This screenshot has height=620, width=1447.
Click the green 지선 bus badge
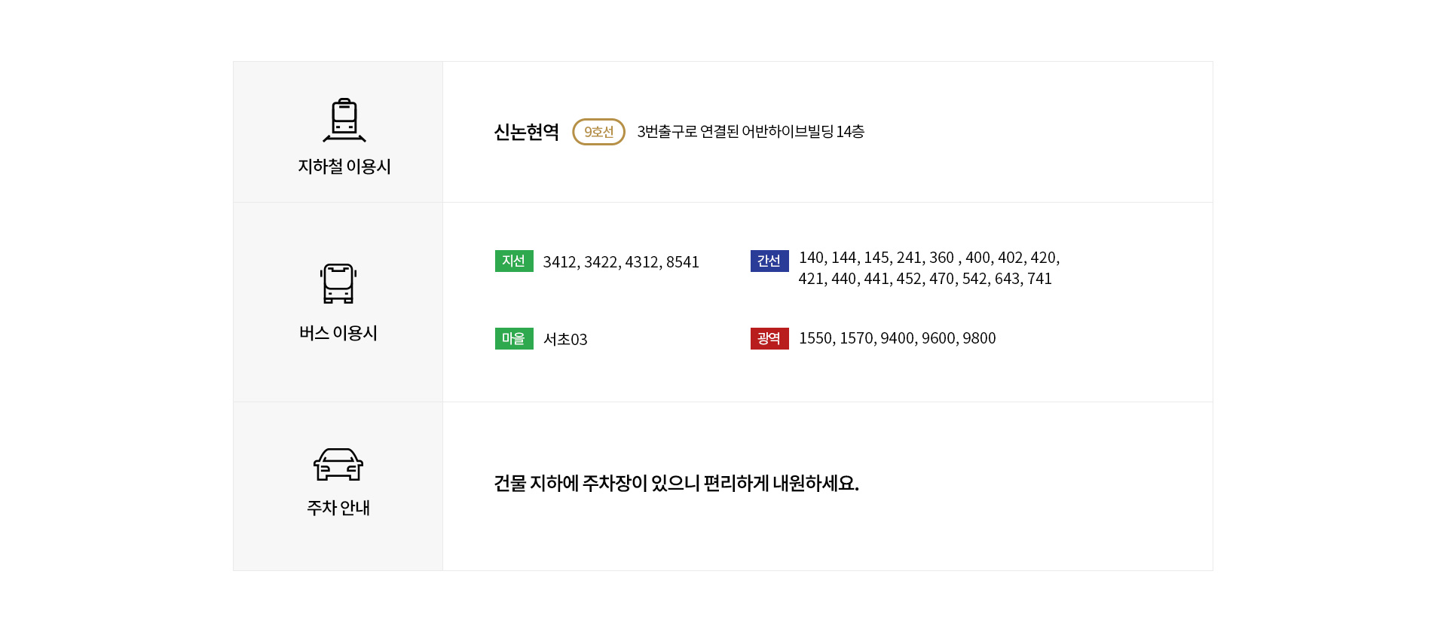[x=514, y=261]
